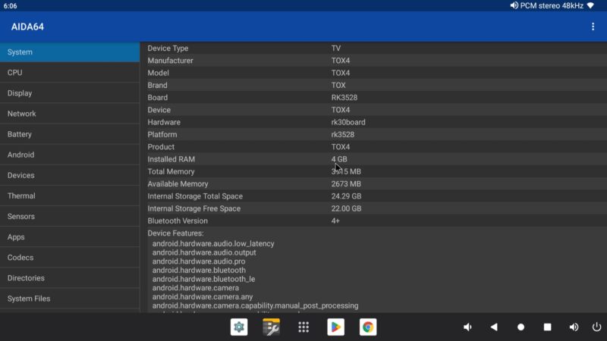Open the Devices category

pyautogui.click(x=70, y=175)
